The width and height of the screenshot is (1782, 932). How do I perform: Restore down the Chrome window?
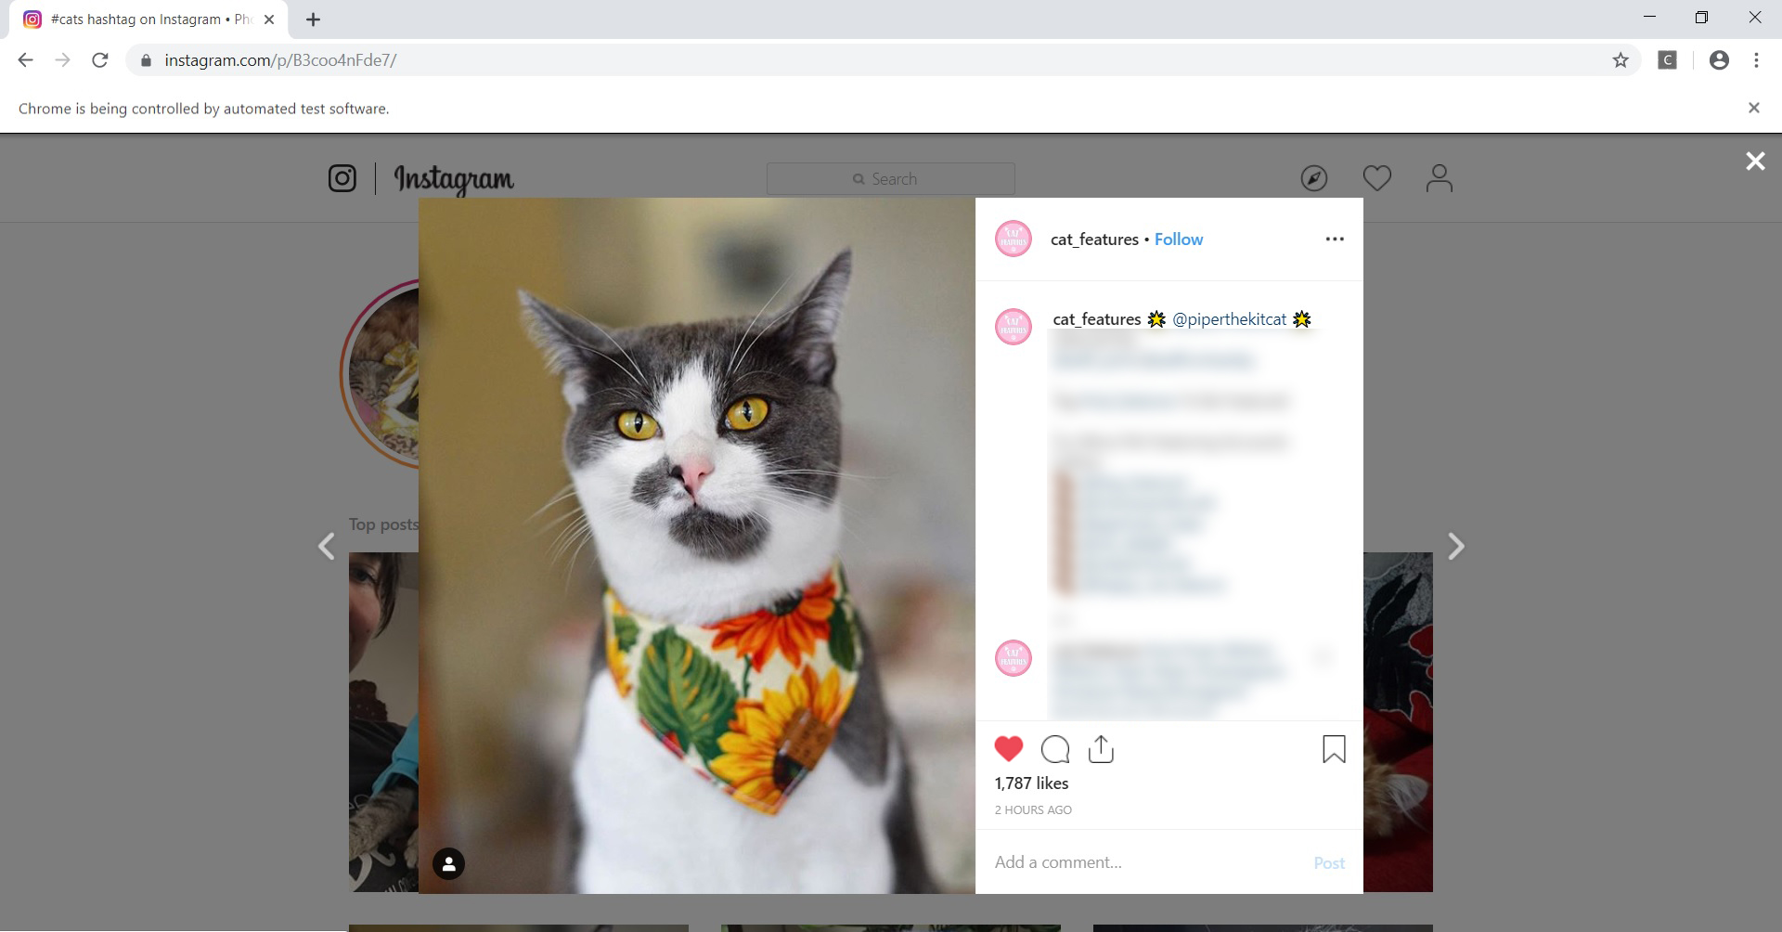(x=1701, y=17)
